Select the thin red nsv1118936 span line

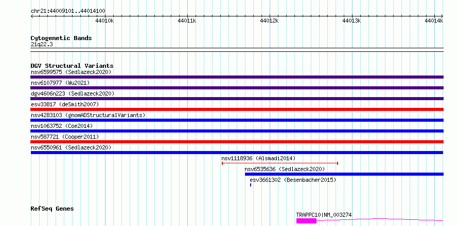[280, 163]
